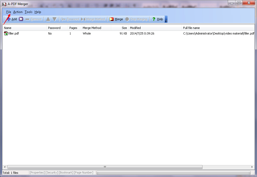Click [Security] in the status bar
This screenshot has height=177, width=257.
52,172
